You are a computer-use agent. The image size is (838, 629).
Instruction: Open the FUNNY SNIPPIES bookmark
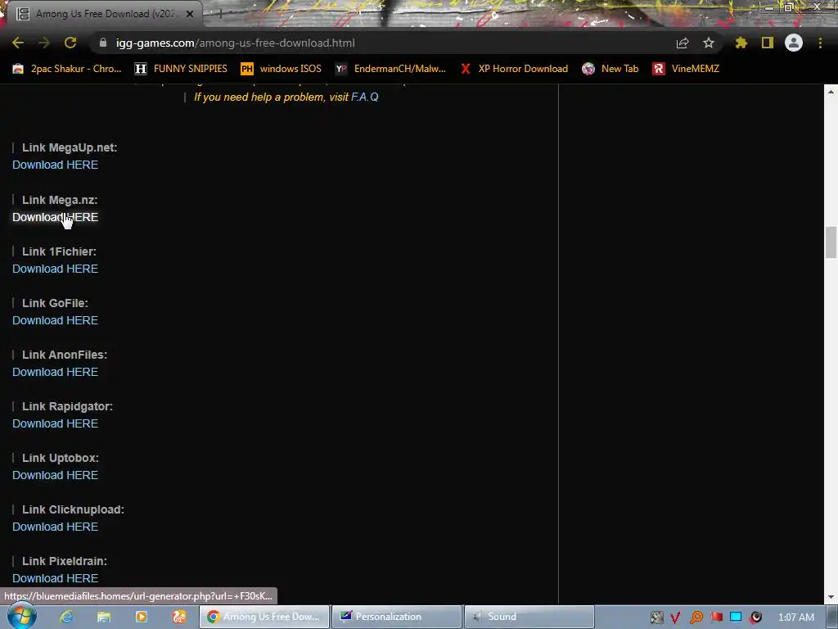181,69
